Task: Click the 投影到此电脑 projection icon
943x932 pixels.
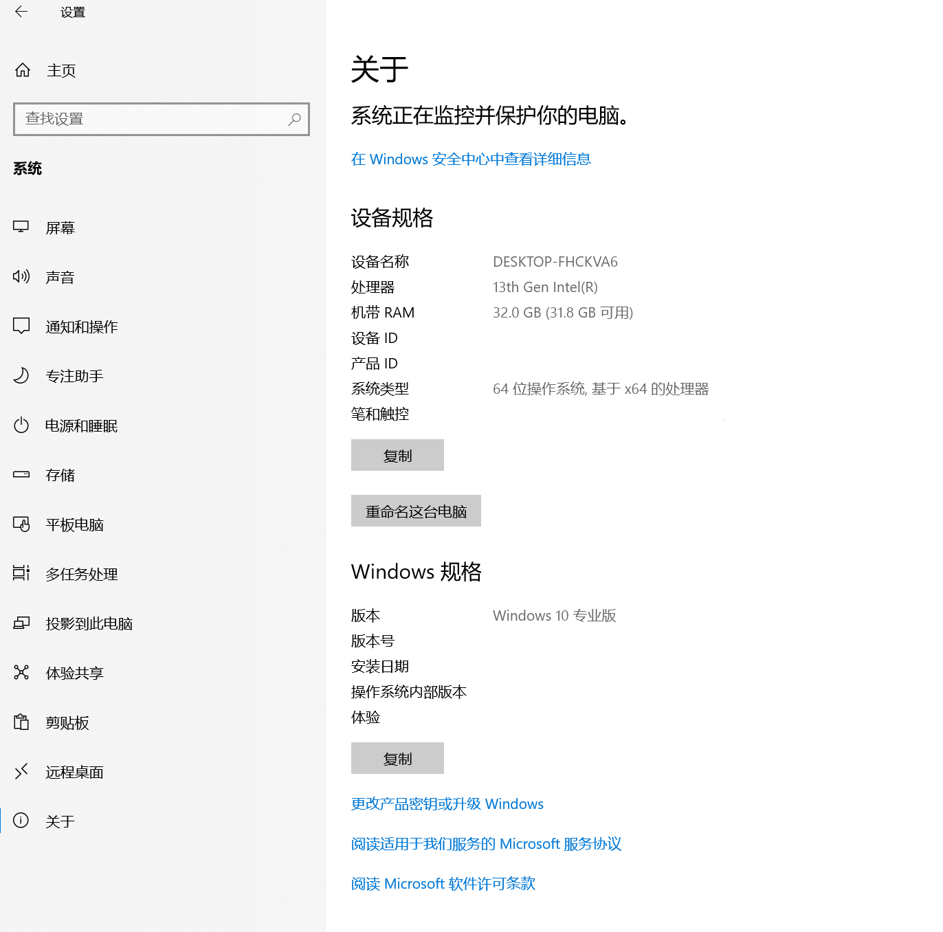Action: click(21, 623)
